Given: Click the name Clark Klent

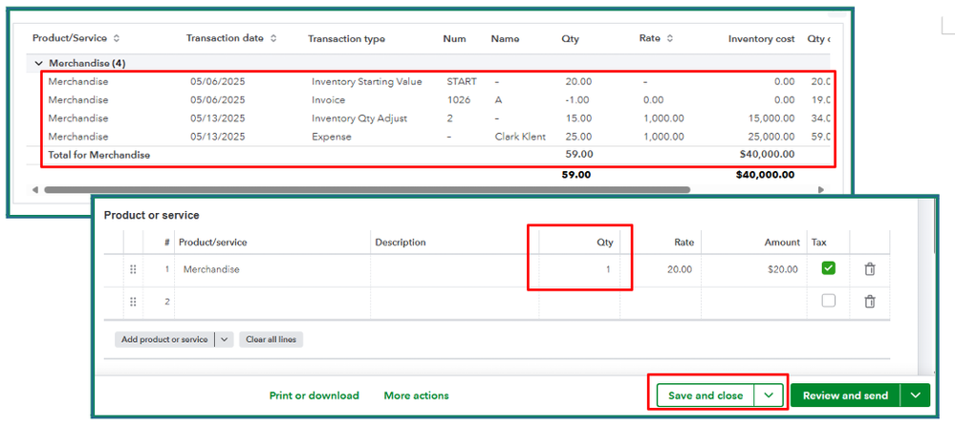Looking at the screenshot, I should pos(520,137).
